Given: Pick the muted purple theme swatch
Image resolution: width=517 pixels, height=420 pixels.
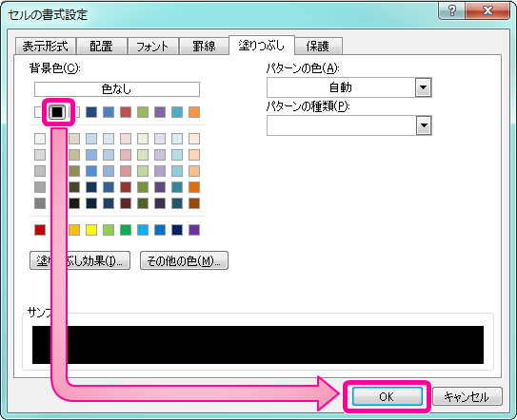Looking at the screenshot, I should tap(160, 112).
